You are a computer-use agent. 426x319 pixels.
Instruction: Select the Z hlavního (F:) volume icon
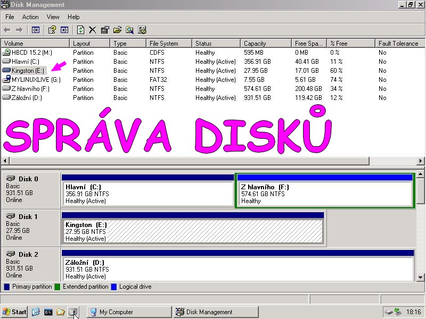coord(6,88)
